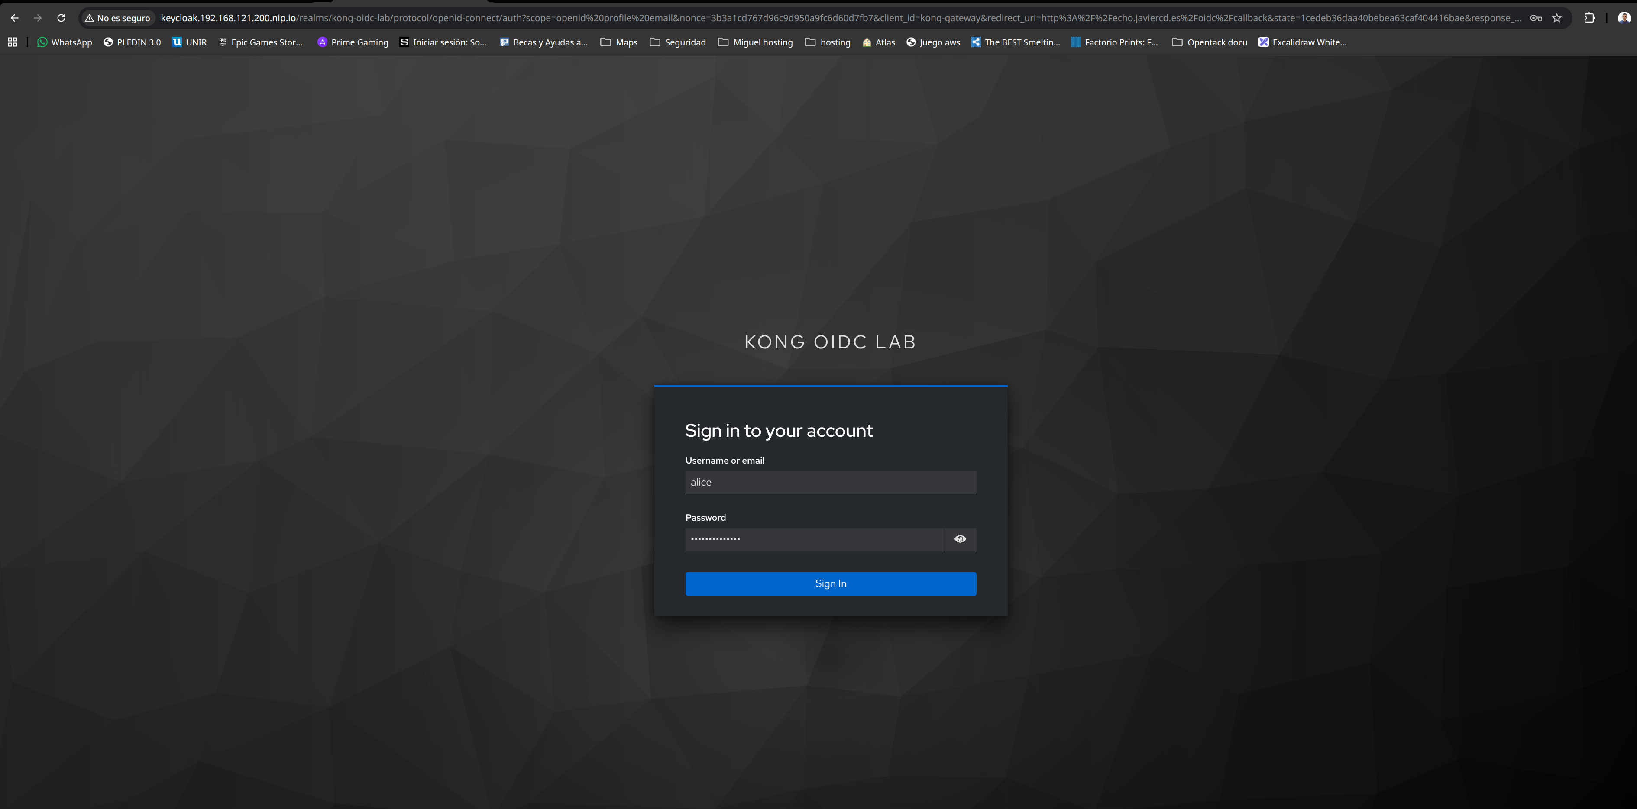Click the Username or email field

click(x=831, y=483)
